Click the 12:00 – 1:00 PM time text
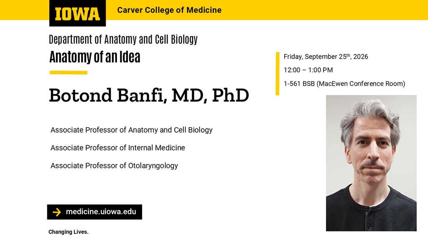 pos(308,70)
